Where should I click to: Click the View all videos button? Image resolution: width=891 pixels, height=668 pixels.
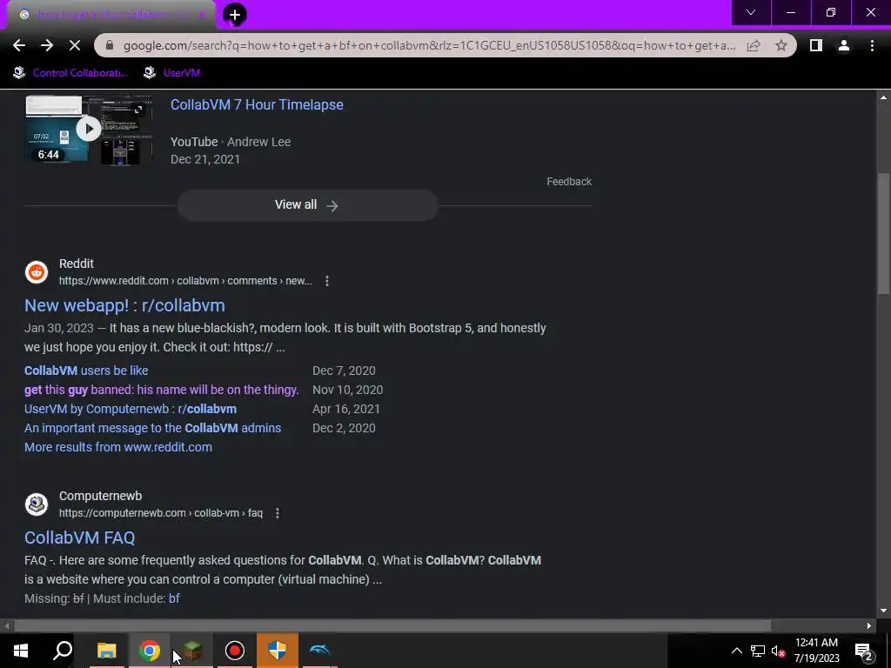click(x=307, y=205)
